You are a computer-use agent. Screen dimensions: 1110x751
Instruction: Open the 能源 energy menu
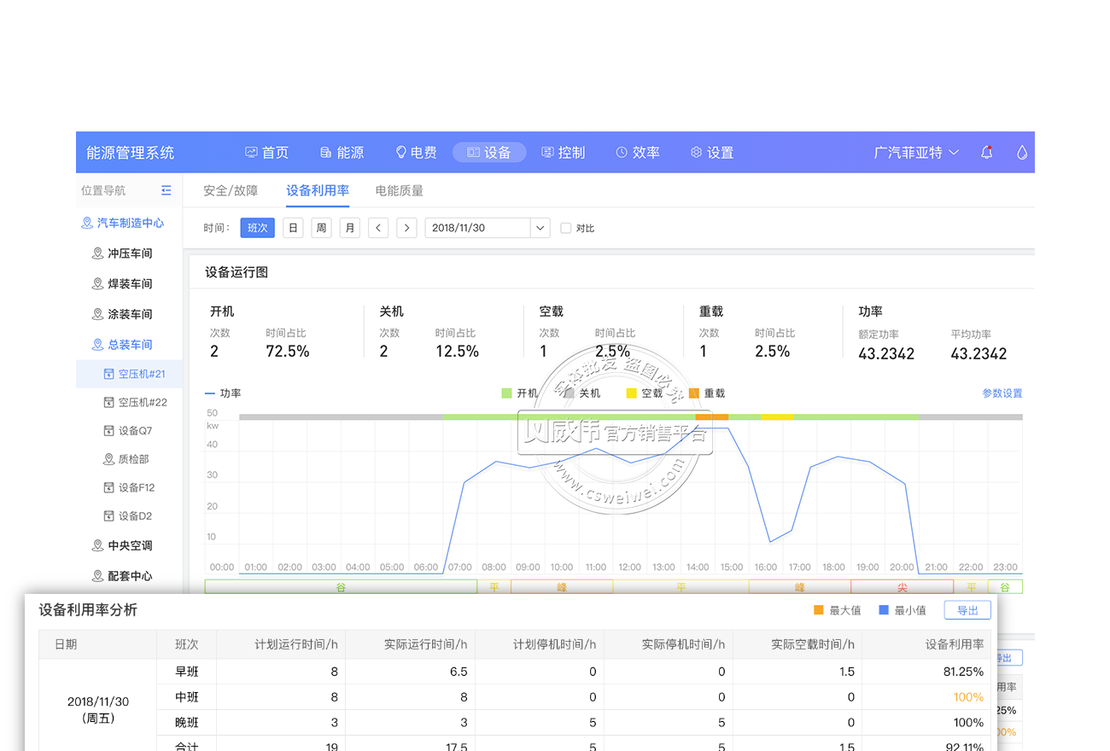[x=342, y=153]
